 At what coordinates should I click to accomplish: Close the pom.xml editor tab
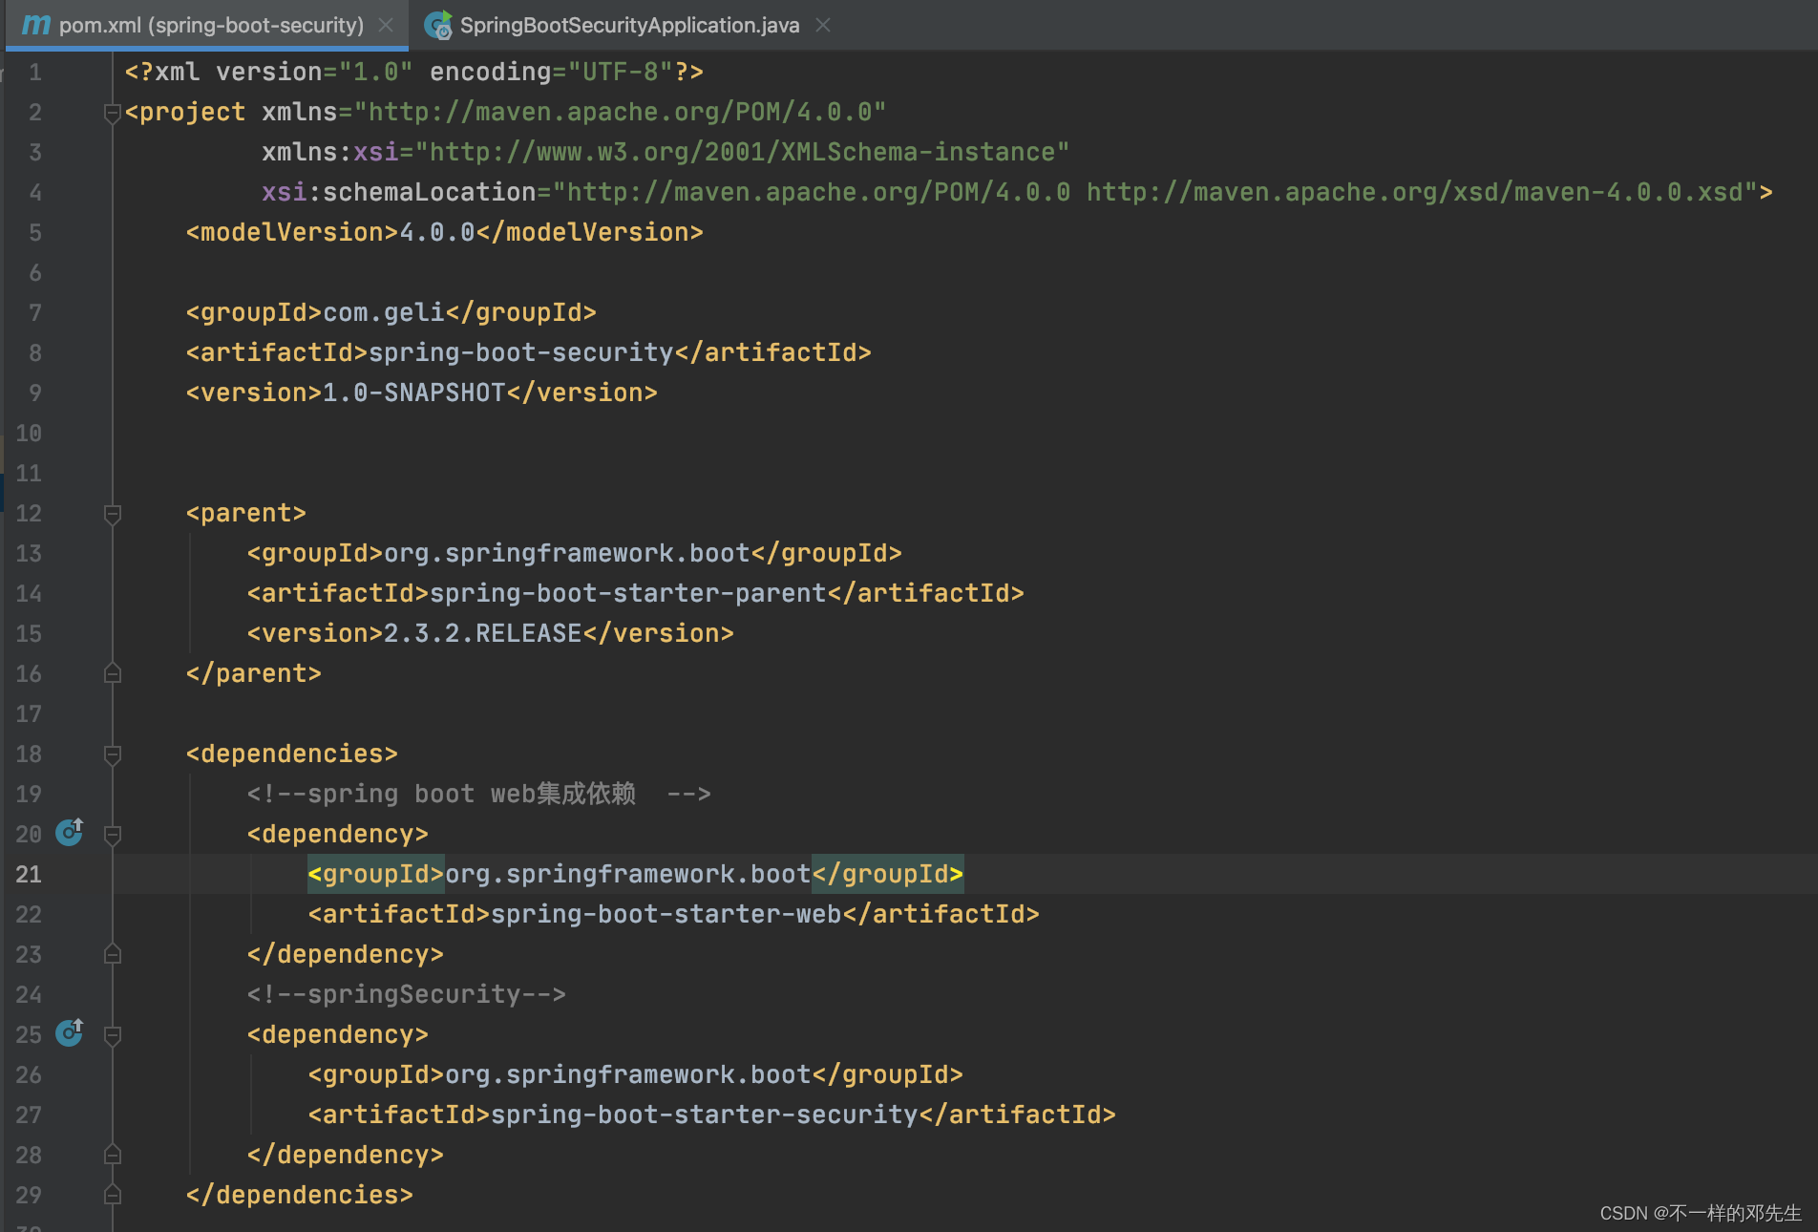386,25
